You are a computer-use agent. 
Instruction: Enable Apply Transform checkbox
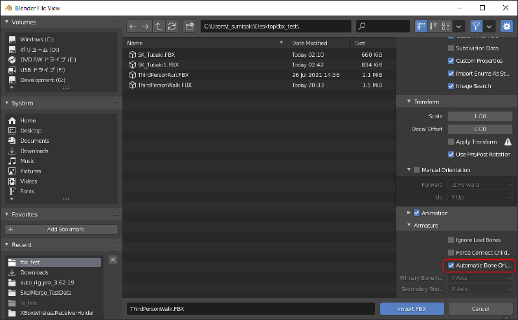451,142
